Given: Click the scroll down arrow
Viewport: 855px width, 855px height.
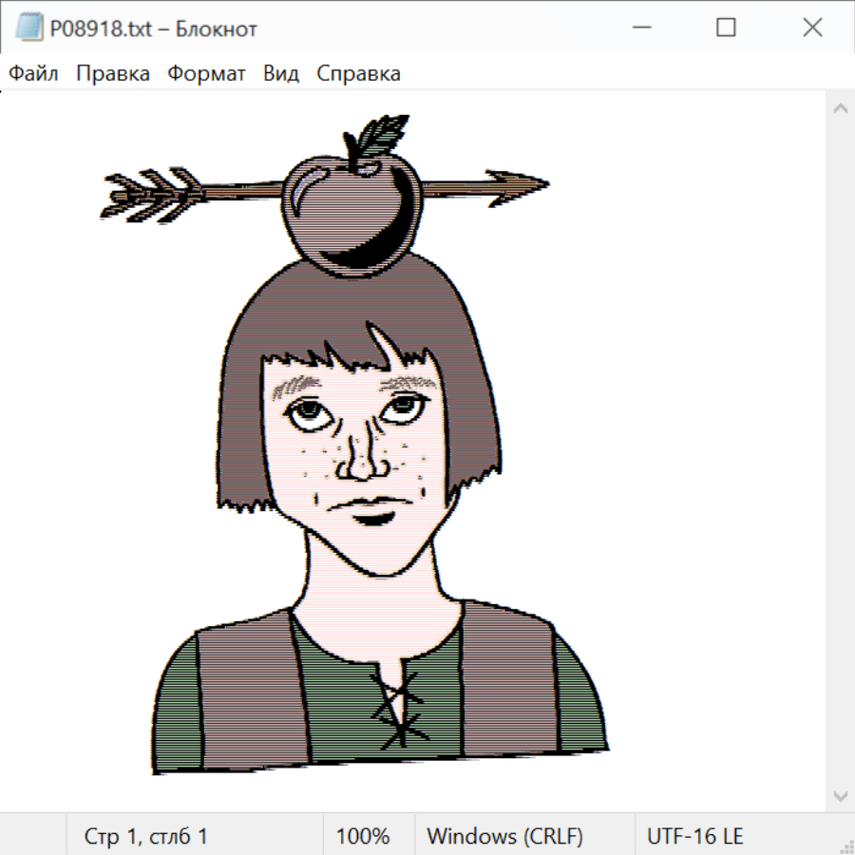Looking at the screenshot, I should coord(840,794).
